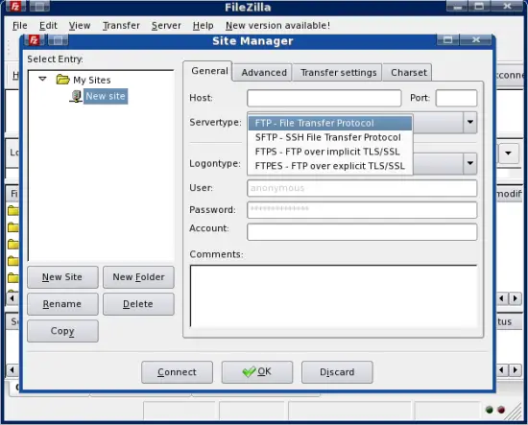The height and width of the screenshot is (425, 528).
Task: Click the right scroll arrow of the remote file list
Action: coord(516,298)
